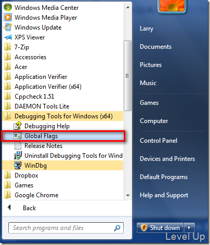Launch Global Flags icon
Viewport: 210px width, 245px height.
[18, 136]
